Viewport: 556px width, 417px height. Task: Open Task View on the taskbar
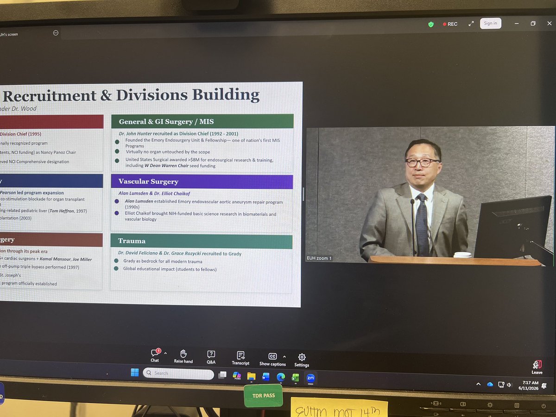(222, 374)
